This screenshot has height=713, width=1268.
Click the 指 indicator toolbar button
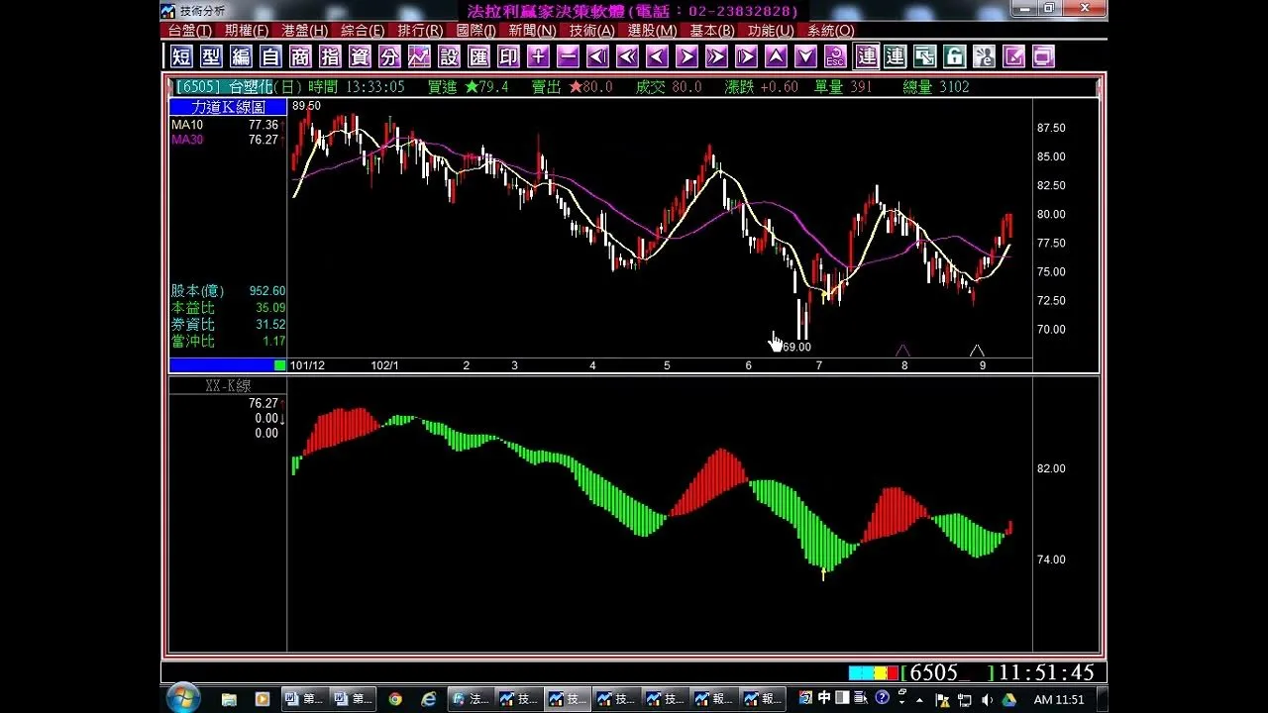coord(330,56)
